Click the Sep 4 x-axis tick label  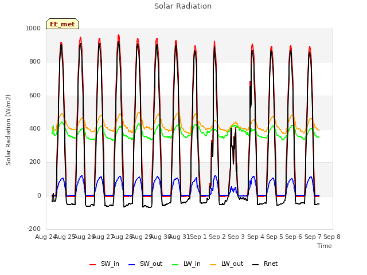click(x=256, y=237)
